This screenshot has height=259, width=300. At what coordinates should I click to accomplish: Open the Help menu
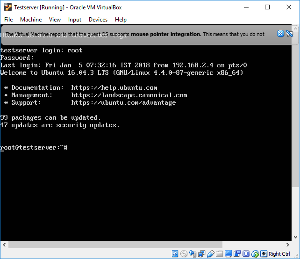coord(121,20)
